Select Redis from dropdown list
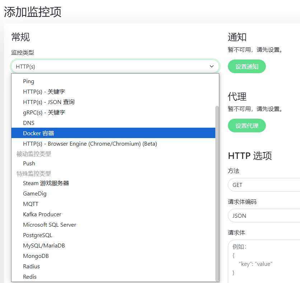 [30, 277]
